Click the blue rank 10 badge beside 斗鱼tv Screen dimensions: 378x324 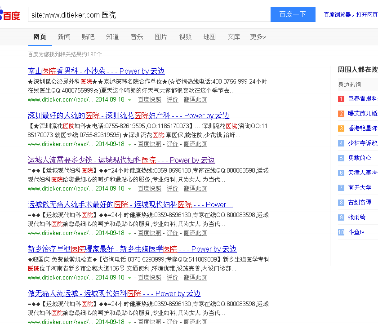tap(341, 232)
